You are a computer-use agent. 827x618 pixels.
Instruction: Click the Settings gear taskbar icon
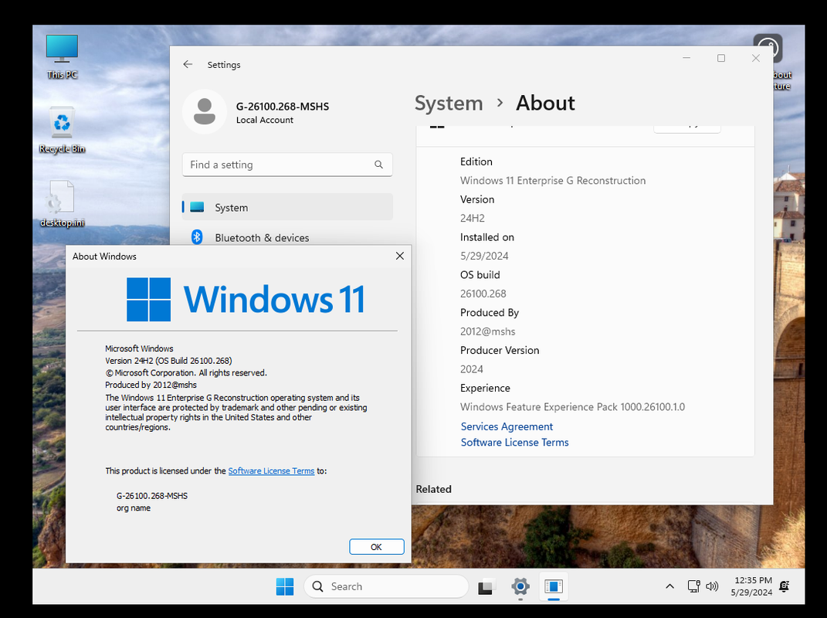point(520,586)
